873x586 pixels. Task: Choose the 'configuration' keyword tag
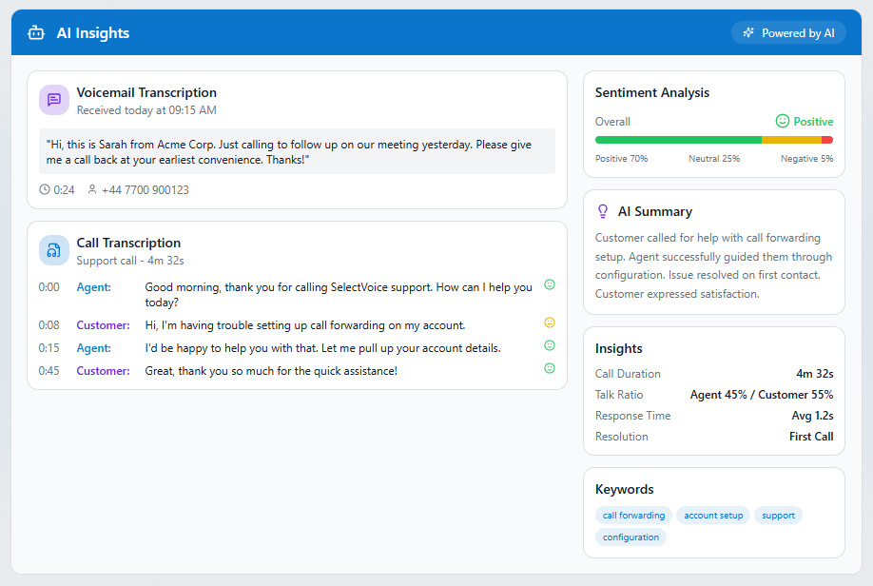[x=630, y=537]
